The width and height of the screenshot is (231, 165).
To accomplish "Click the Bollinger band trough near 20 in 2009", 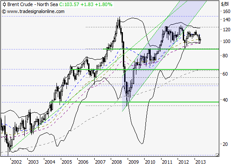I will point(142,143).
